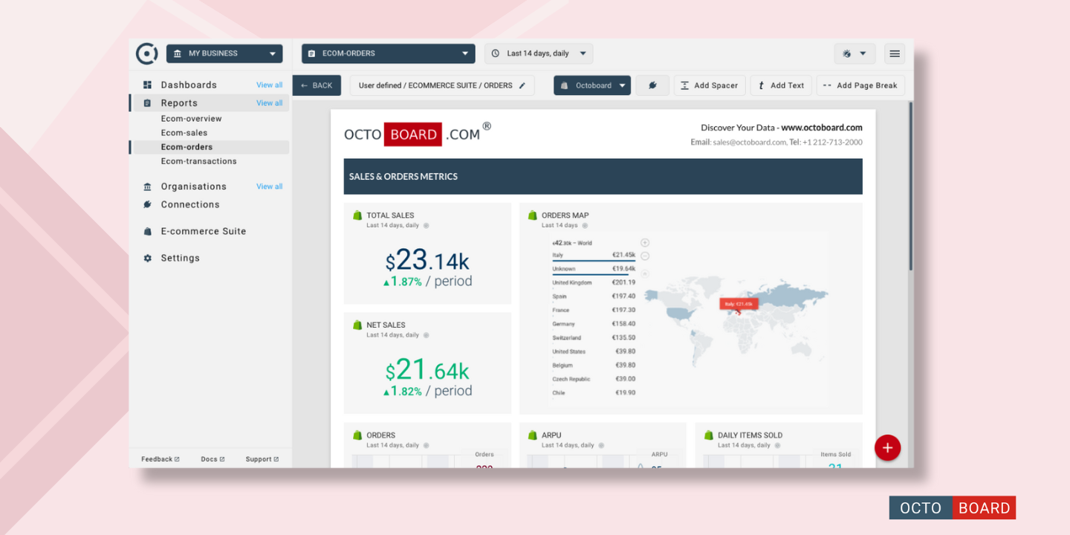Click the $23.14k TOTAL SALES value
Image resolution: width=1070 pixels, height=535 pixels.
tap(427, 260)
